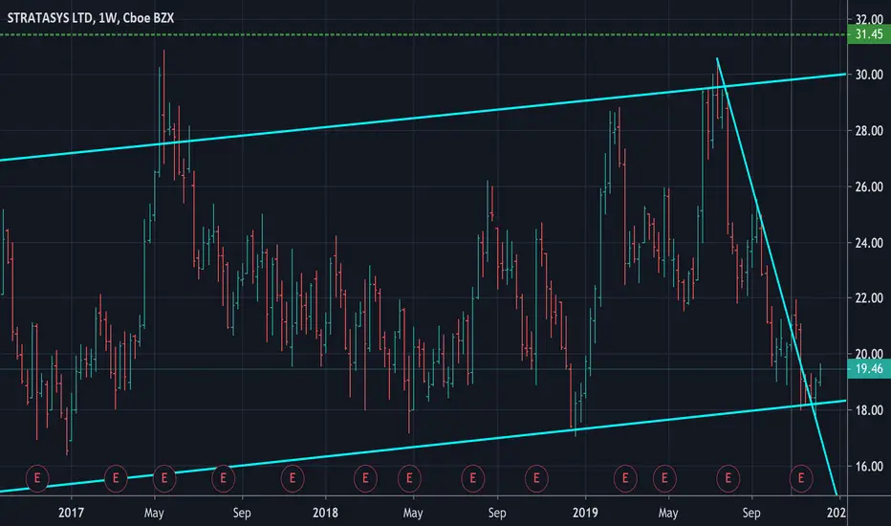891x526 pixels.
Task: Click the 22.00 price axis label
Action: (869, 298)
